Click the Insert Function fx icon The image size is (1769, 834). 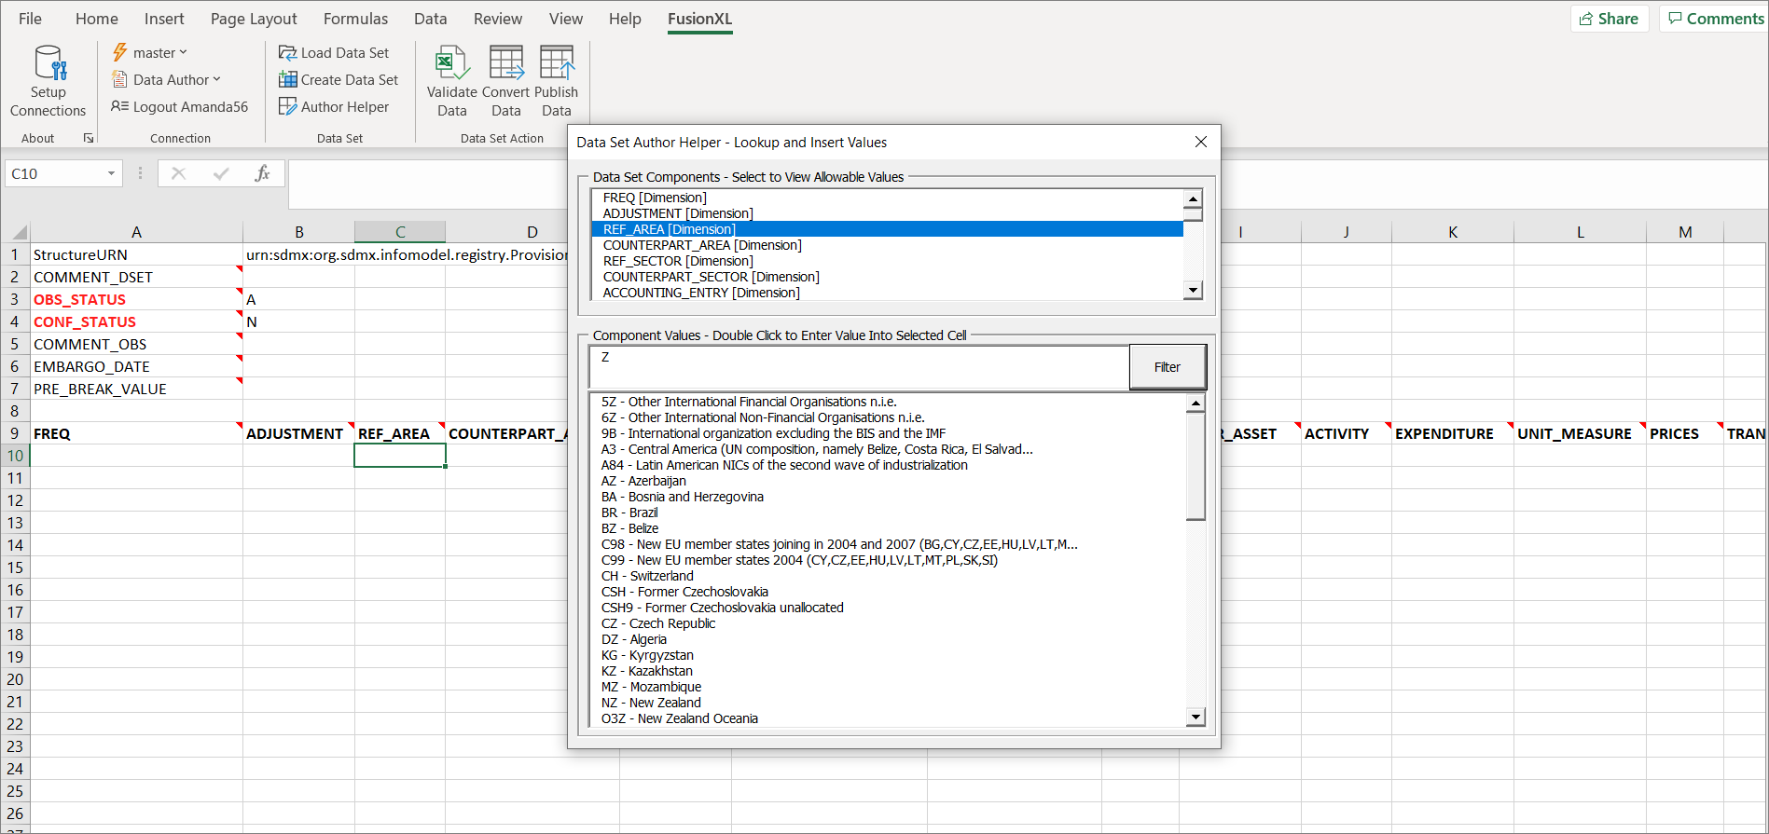coord(262,173)
